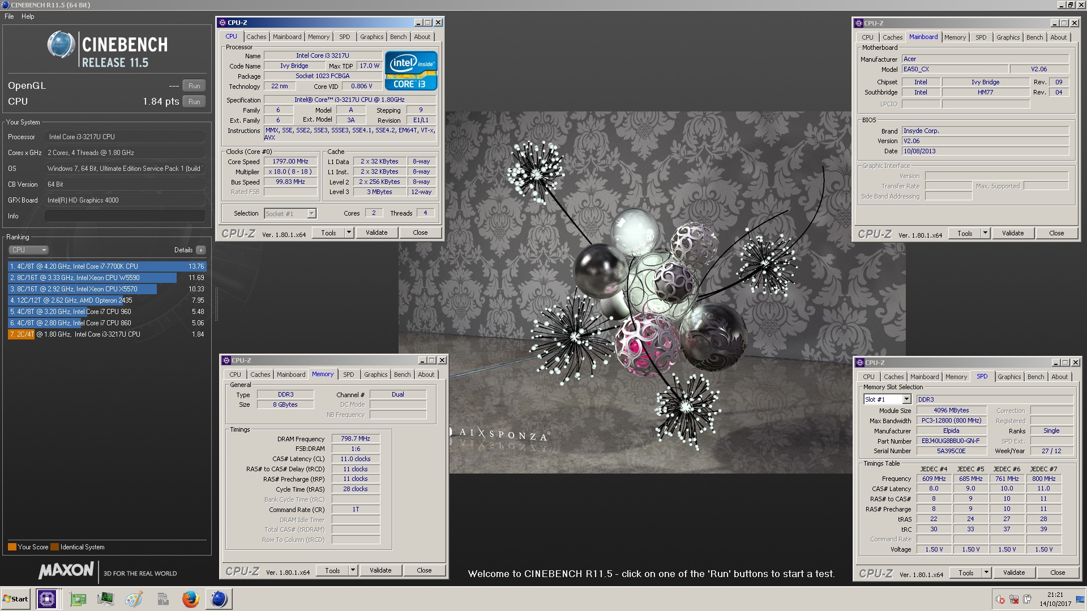Click the GFX Board field Intel HD Graphics 4000

(125, 200)
